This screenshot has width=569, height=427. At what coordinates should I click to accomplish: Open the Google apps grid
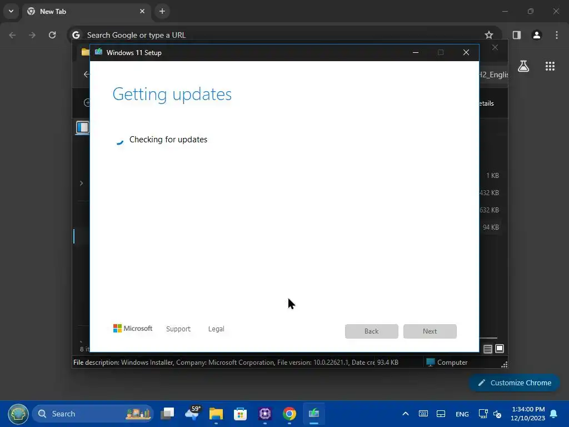click(550, 66)
